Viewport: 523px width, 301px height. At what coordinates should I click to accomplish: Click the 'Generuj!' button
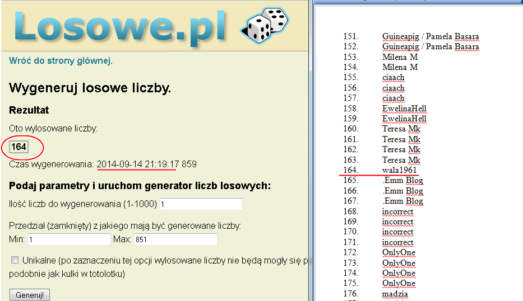click(30, 295)
